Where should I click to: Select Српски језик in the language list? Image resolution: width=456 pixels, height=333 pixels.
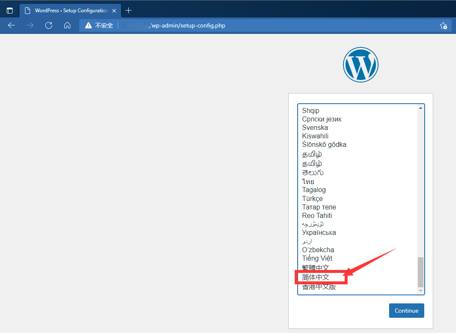358,119
